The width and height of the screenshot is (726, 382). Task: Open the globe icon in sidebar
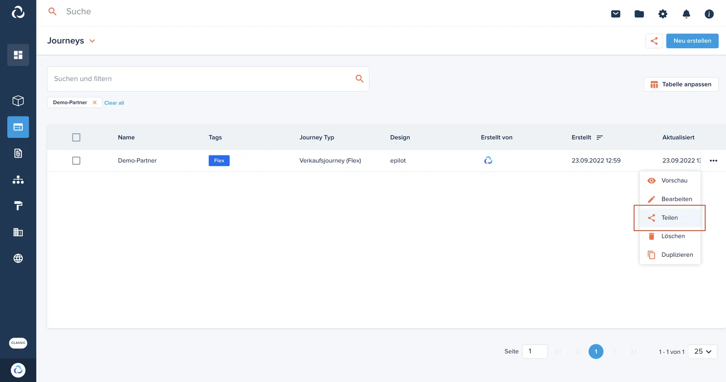pos(18,258)
